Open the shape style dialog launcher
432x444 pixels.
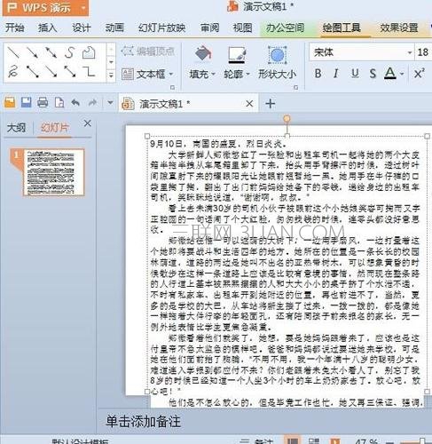(x=295, y=87)
